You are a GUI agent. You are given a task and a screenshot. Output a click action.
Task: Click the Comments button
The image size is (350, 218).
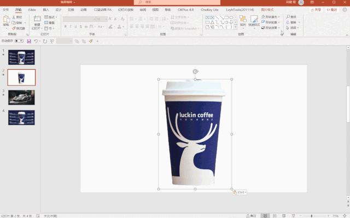332,10
